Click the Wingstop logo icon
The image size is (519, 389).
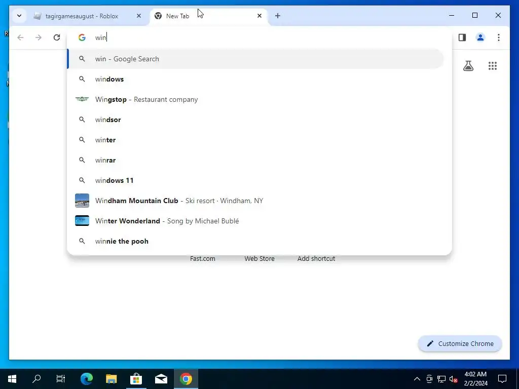(82, 99)
